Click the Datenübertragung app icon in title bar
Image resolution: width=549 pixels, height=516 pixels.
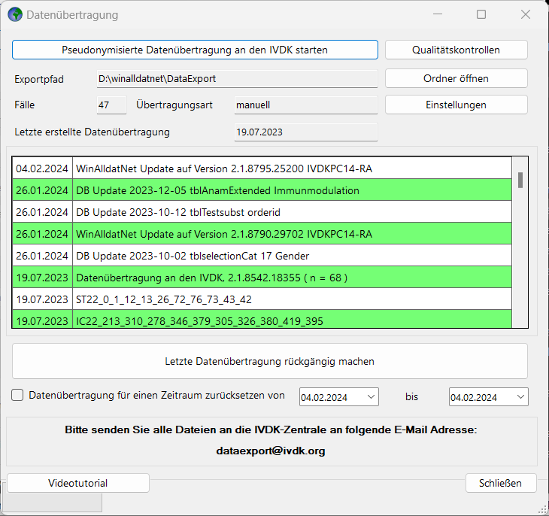coord(14,14)
